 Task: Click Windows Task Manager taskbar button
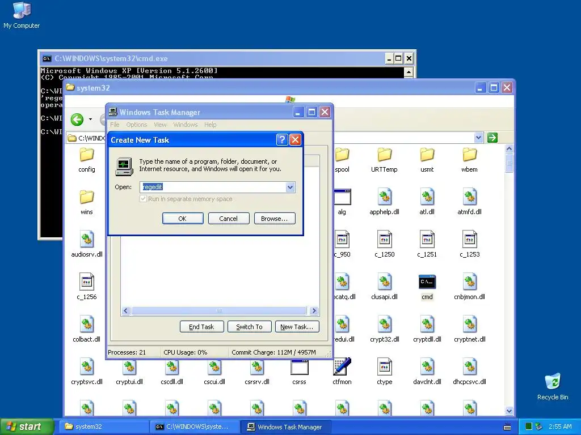286,427
